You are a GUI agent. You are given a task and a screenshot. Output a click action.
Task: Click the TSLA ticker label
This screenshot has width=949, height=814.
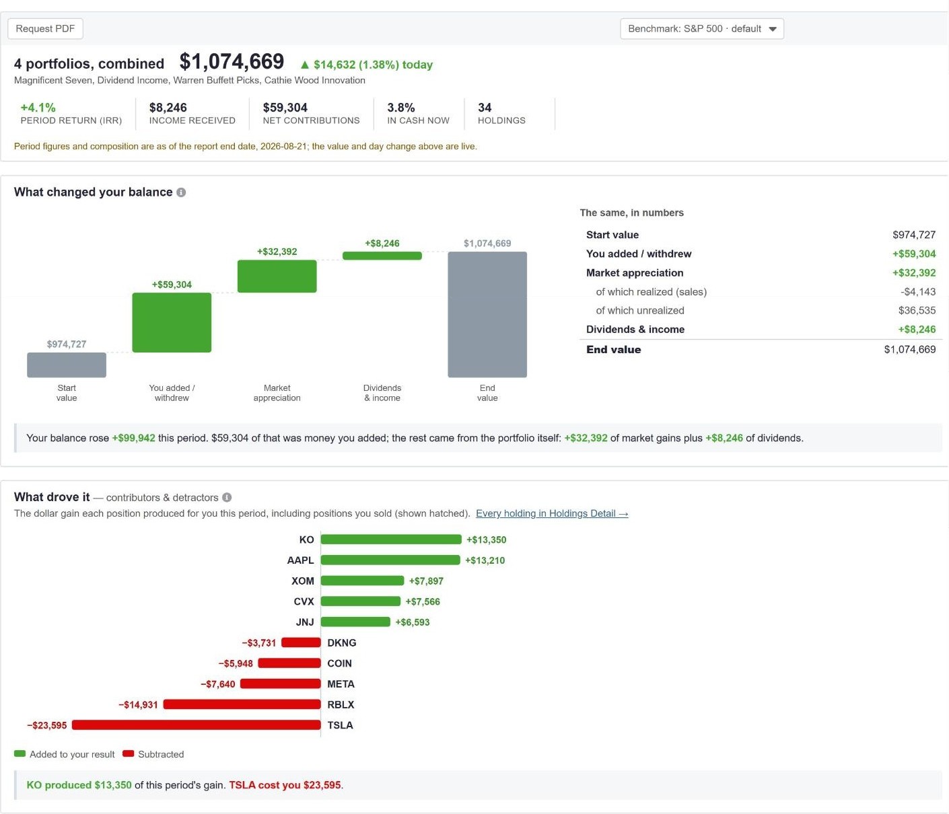[340, 725]
